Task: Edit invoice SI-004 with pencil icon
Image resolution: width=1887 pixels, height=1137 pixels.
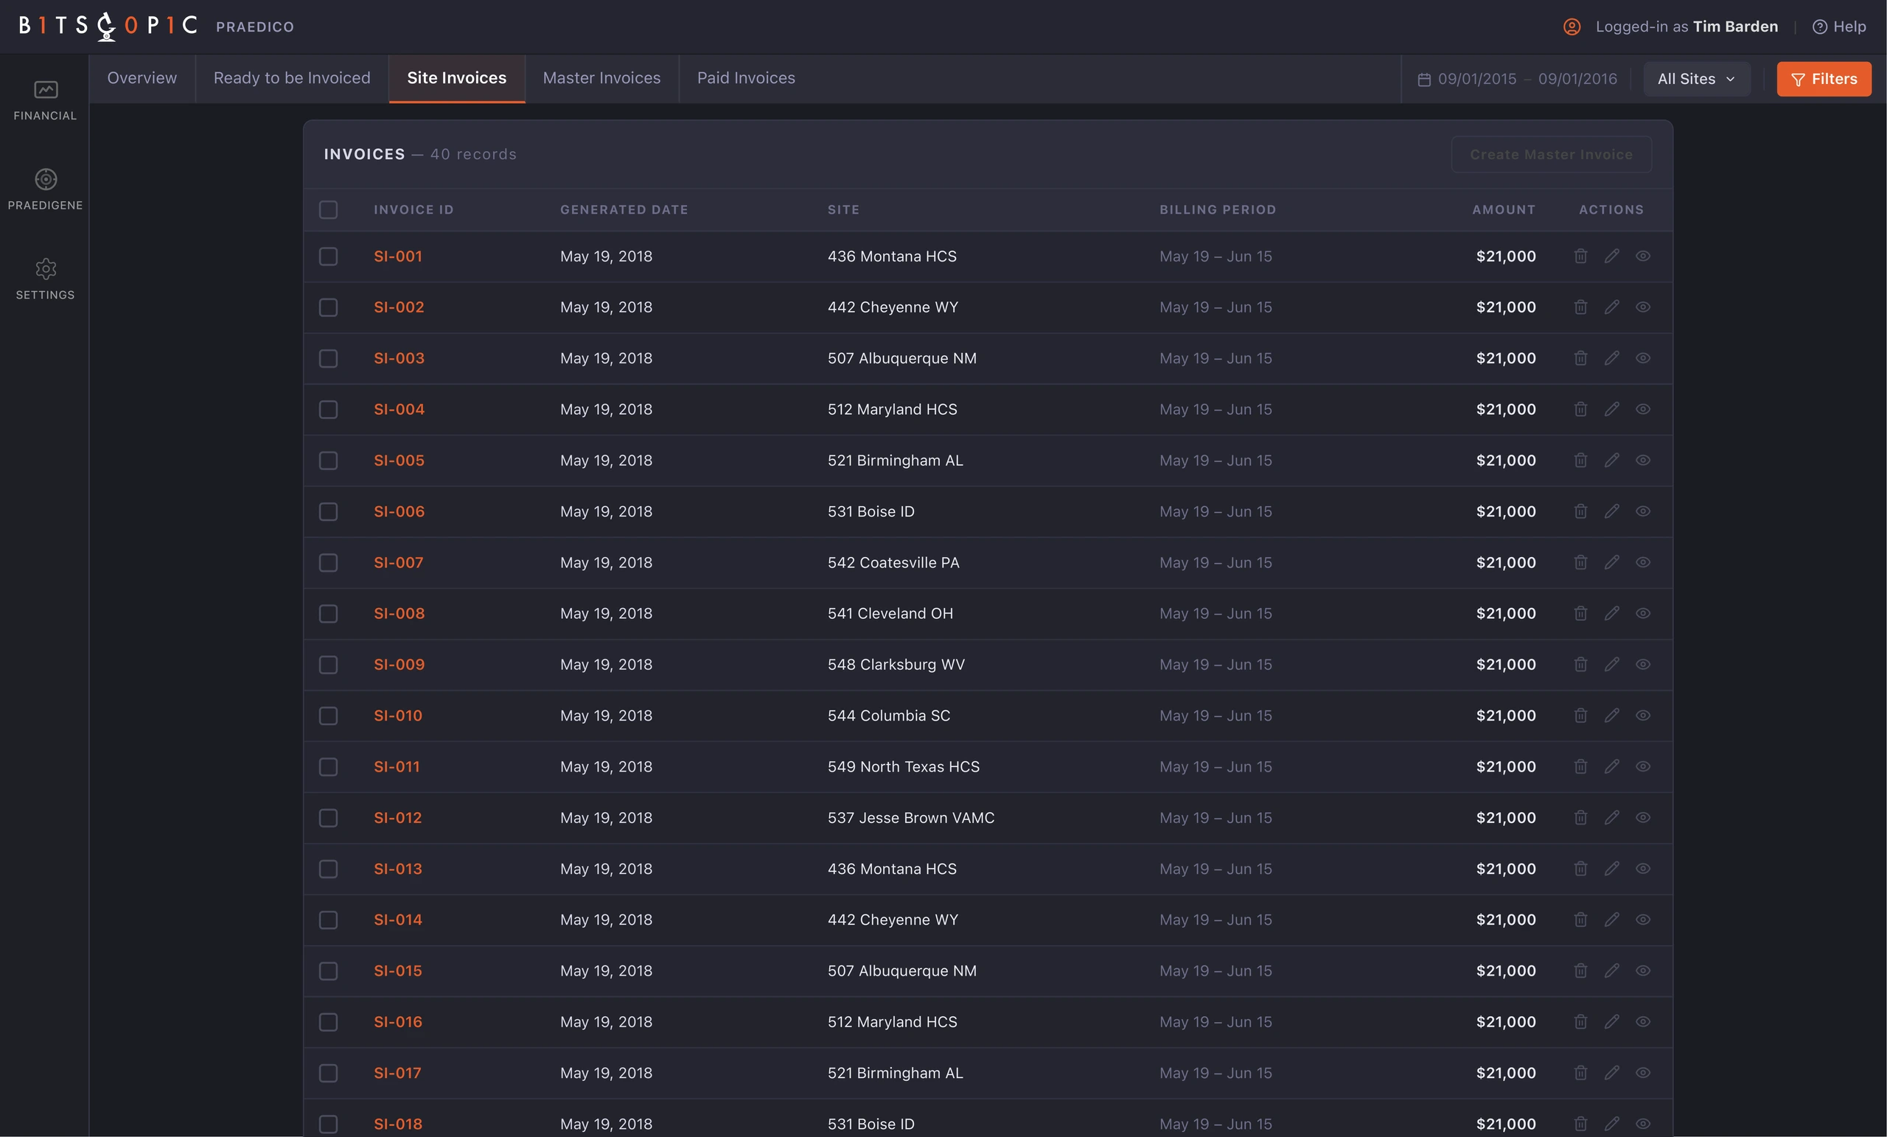Action: click(x=1611, y=409)
